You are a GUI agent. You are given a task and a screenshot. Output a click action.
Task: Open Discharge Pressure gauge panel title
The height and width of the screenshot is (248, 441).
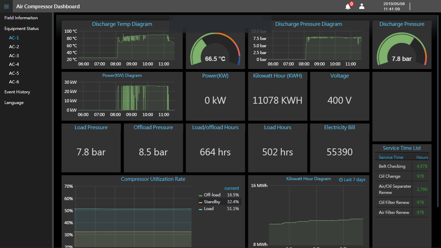pos(402,24)
